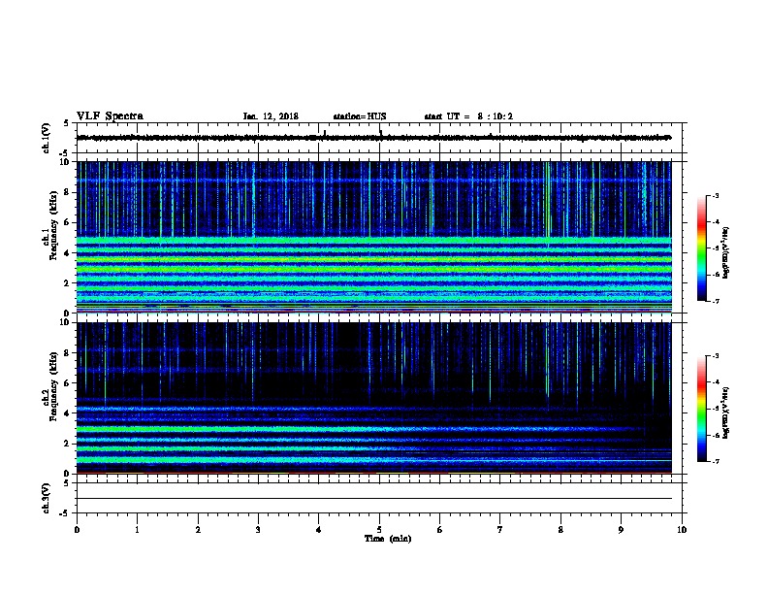Click the "-3" label on upper color scale
This screenshot has width=768, height=594.
tap(715, 195)
